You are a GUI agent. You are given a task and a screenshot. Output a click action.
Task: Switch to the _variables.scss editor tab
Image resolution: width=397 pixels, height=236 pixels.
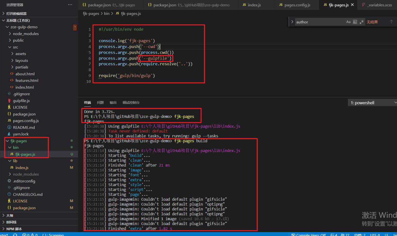point(377,5)
